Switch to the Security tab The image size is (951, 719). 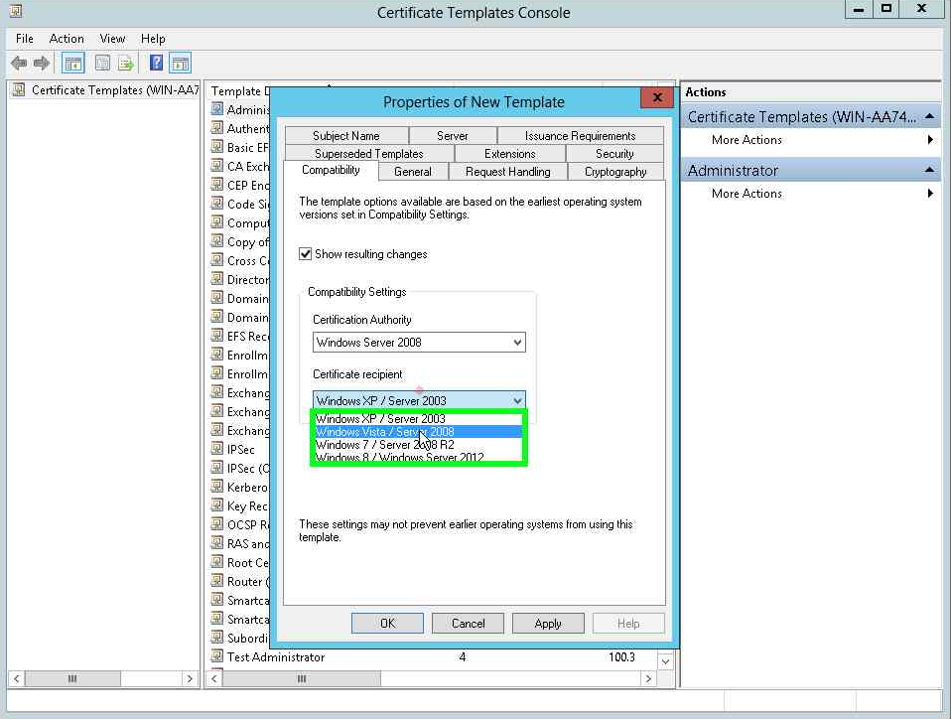[614, 154]
